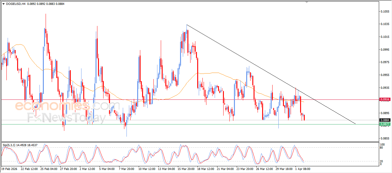The image size is (392, 173).
Task: Click the 1 Apr 08:00 time label
Action: tap(303, 169)
